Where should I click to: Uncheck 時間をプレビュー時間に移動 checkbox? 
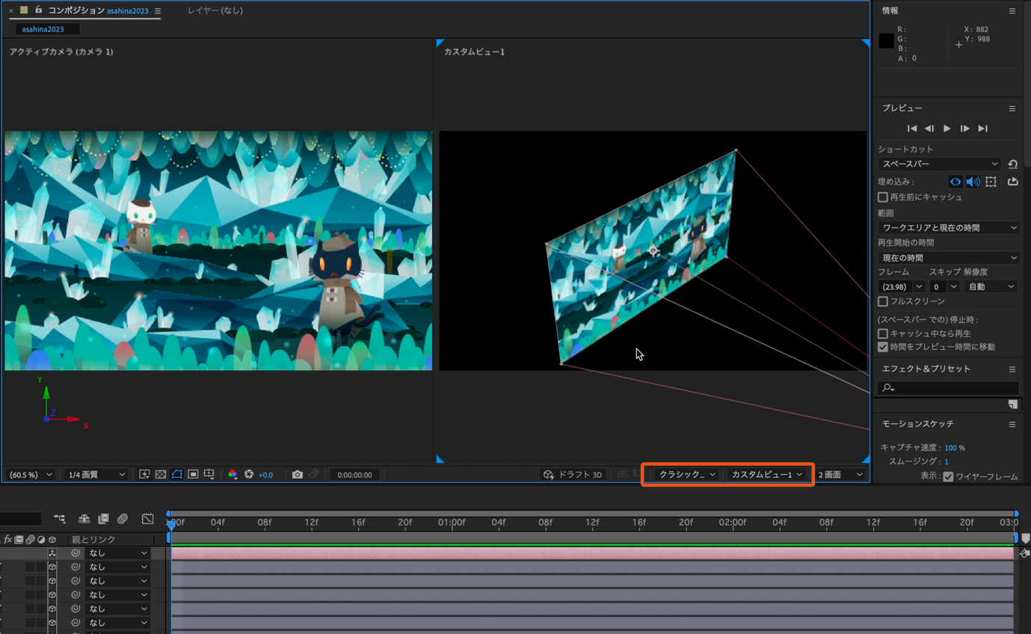click(883, 347)
